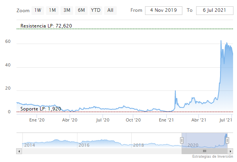Click the navigator left range handle
237x162 pixels.
click(x=182, y=140)
